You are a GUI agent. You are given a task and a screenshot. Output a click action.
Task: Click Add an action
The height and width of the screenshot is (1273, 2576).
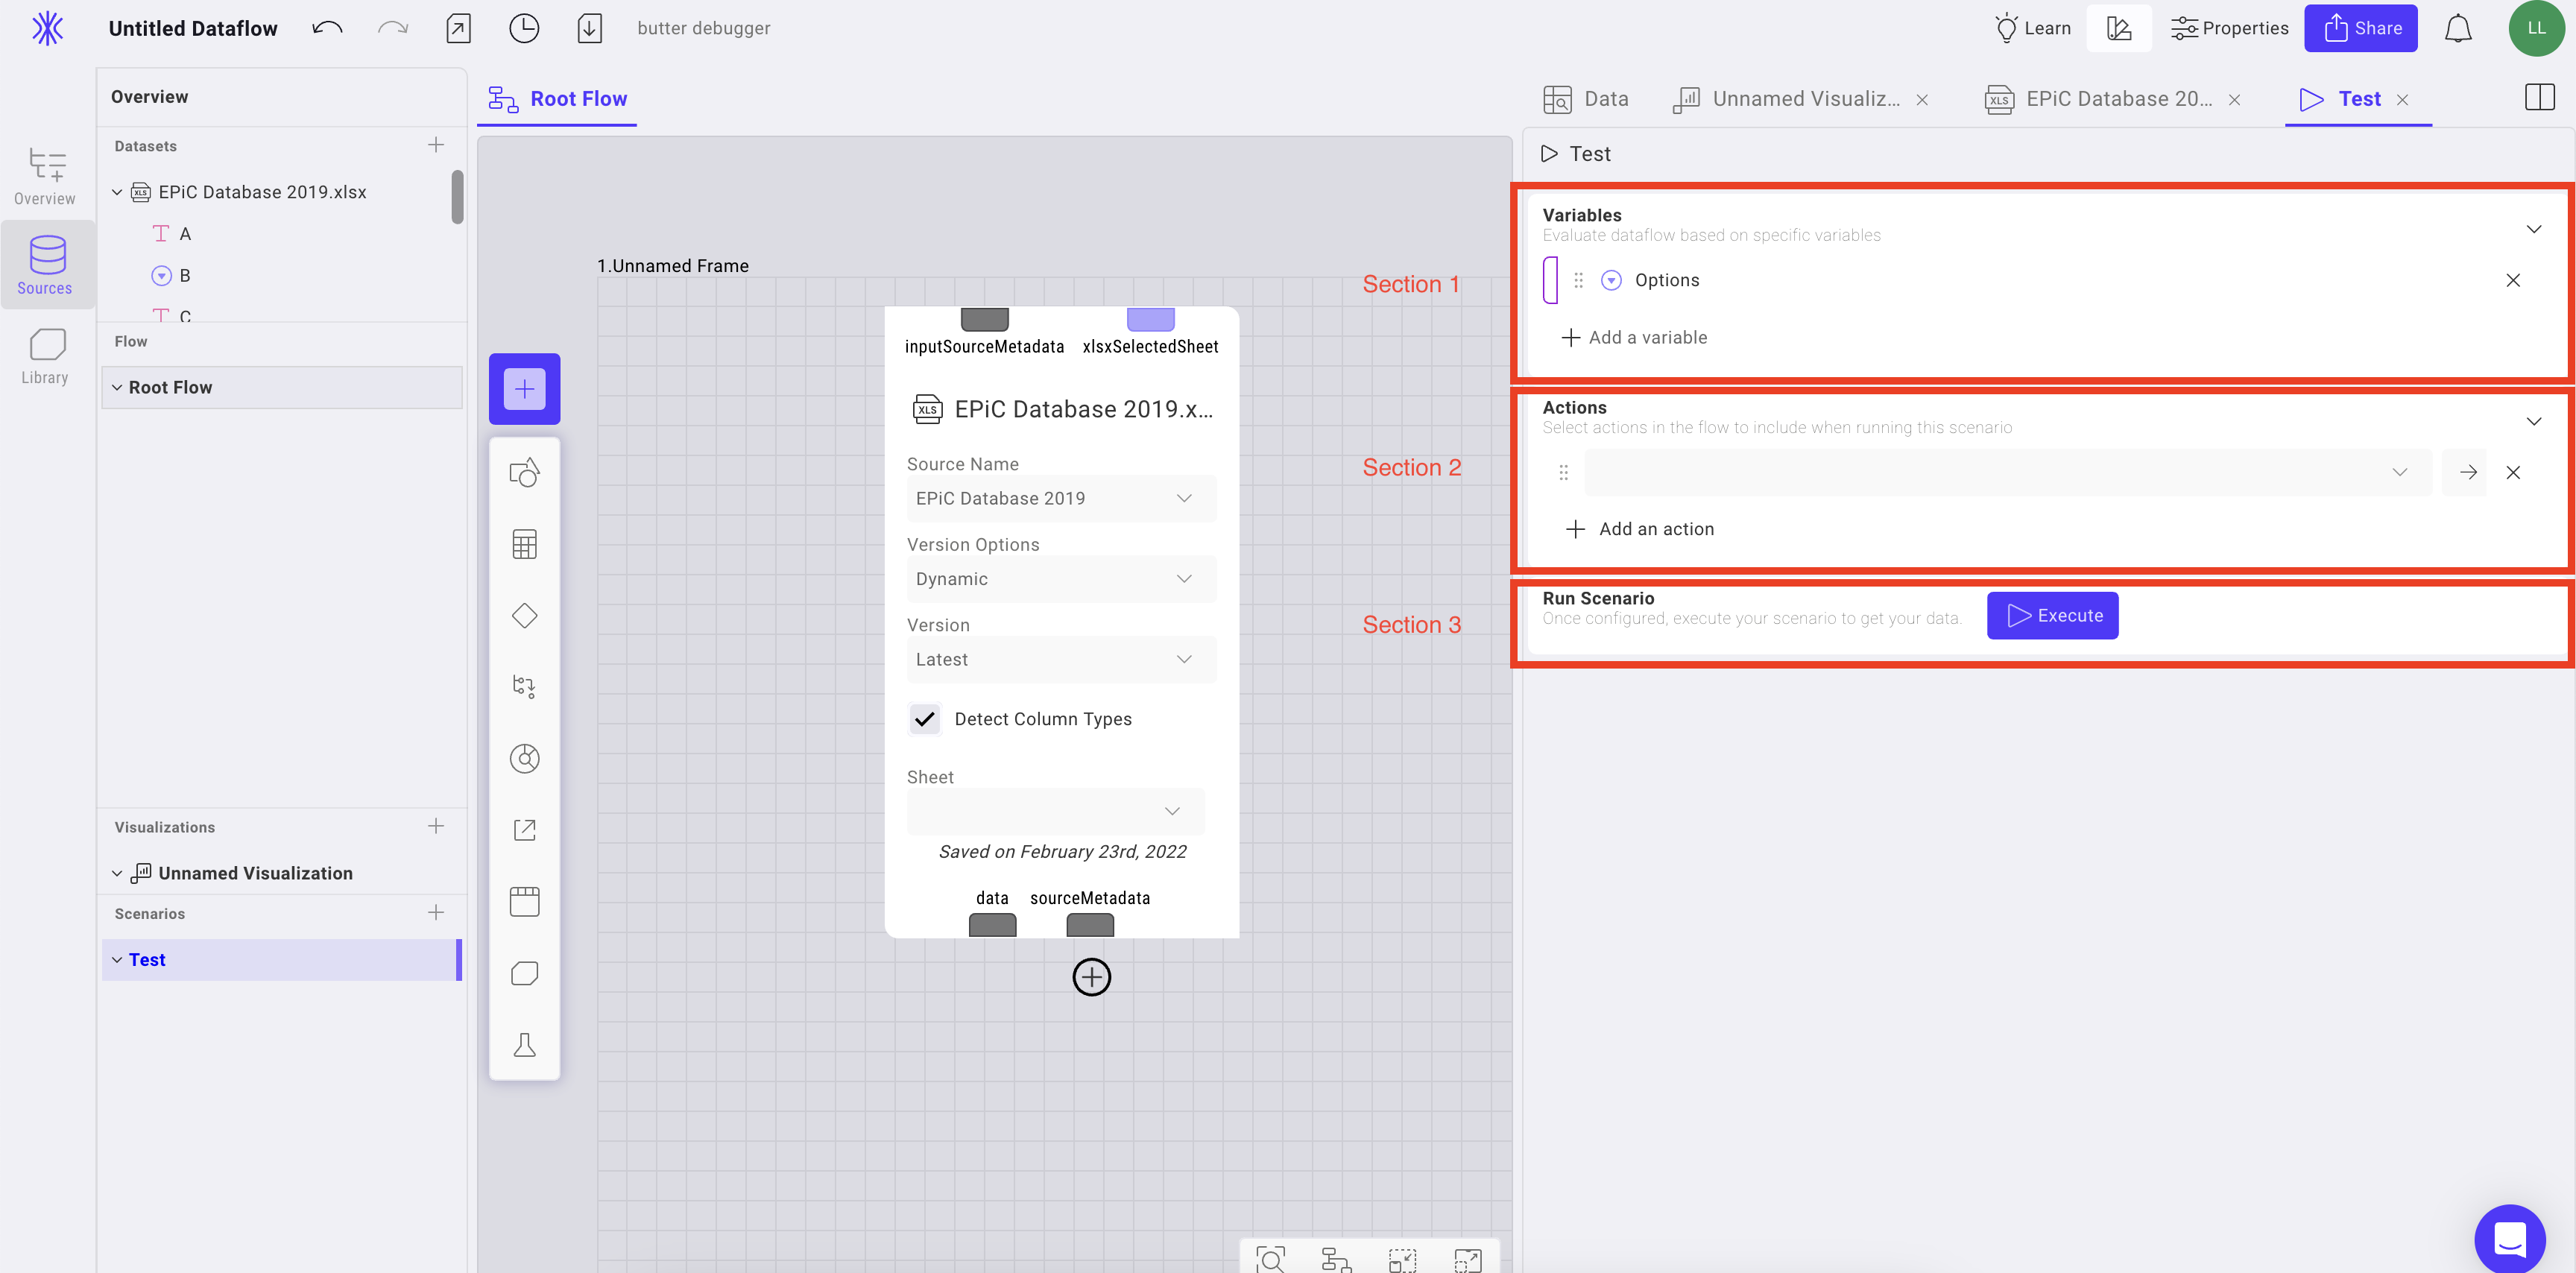(1639, 528)
